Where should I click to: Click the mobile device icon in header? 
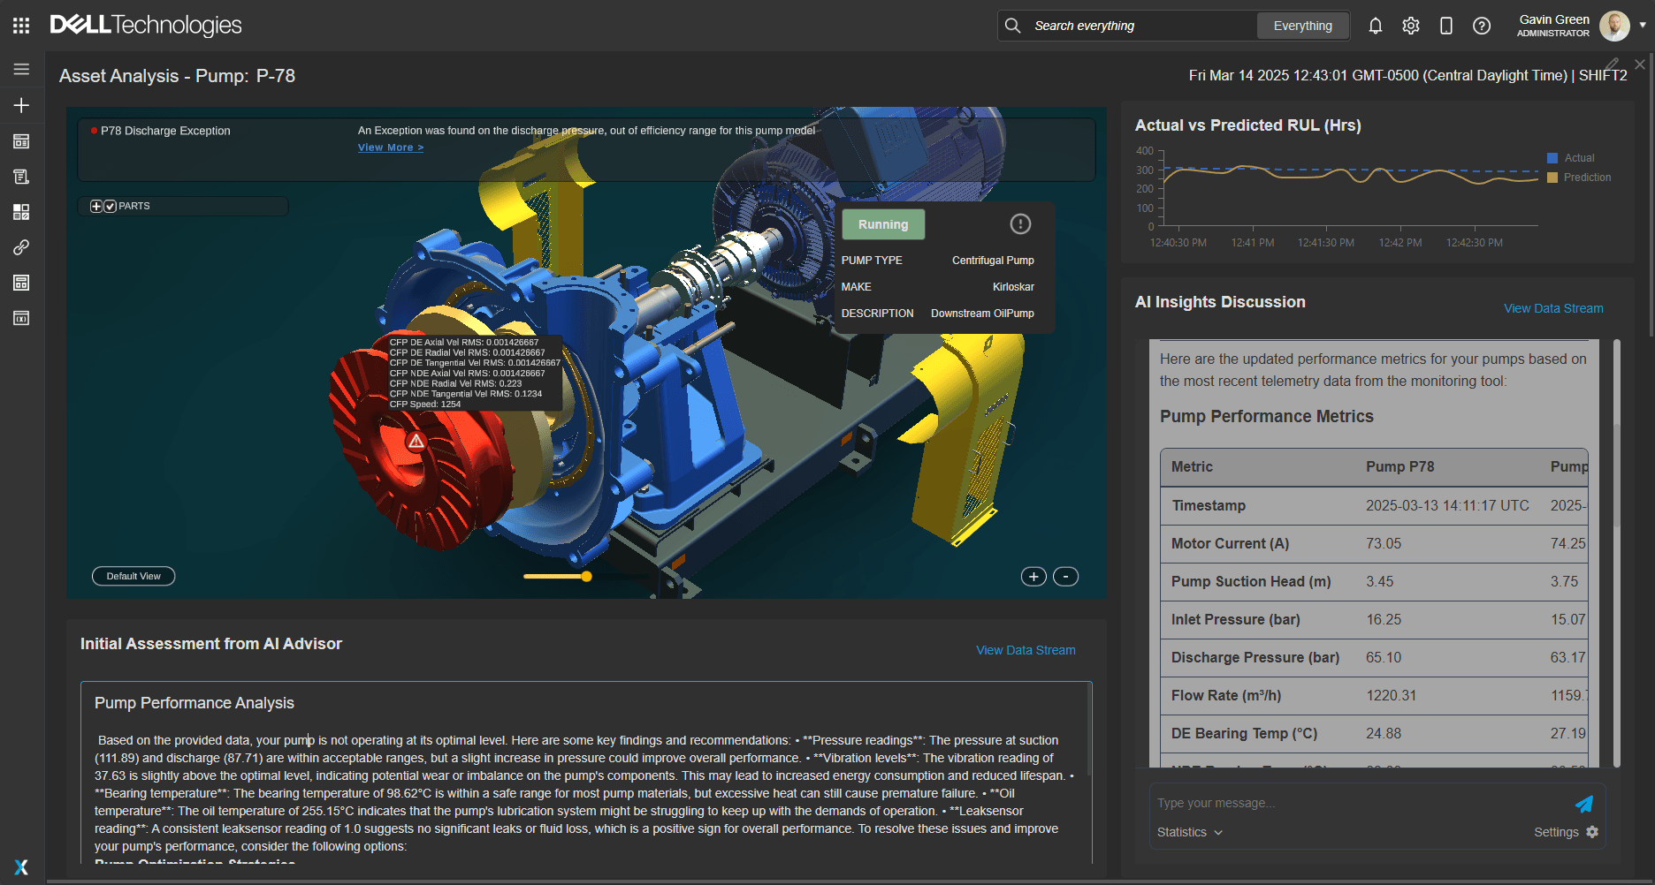coord(1445,26)
